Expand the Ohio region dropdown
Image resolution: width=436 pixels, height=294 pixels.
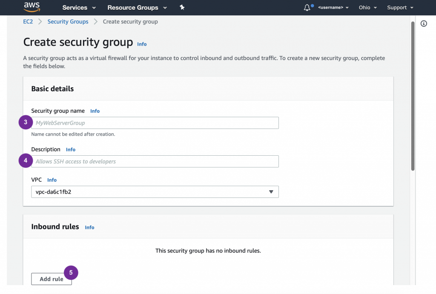click(367, 8)
